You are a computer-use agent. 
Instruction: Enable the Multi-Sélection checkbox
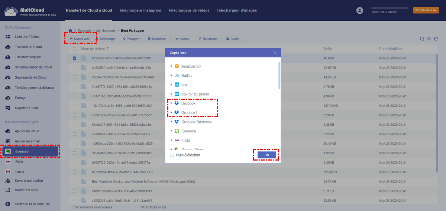click(172, 155)
